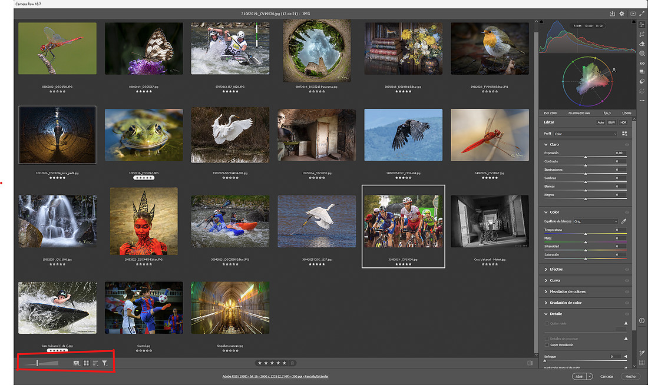Click the slideshow preview icon in the top bar
This screenshot has height=385, width=648.
point(633,14)
